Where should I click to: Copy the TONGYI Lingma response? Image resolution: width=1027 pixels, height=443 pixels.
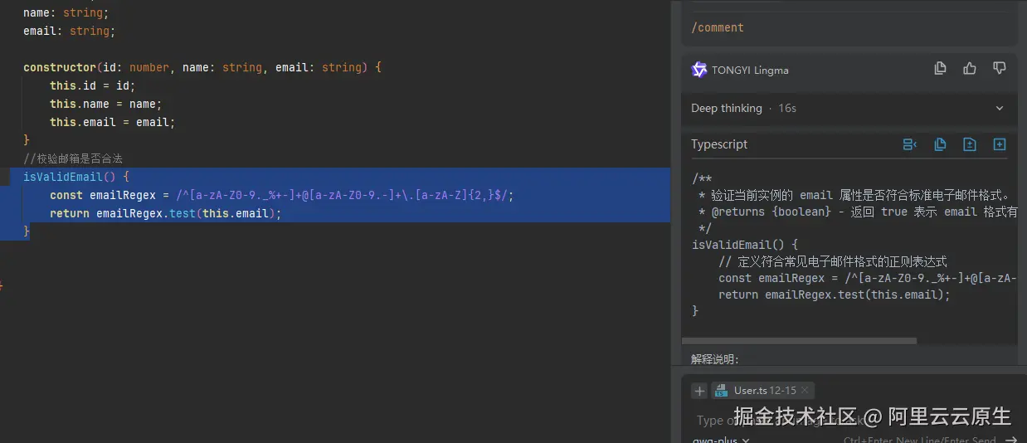coord(940,69)
